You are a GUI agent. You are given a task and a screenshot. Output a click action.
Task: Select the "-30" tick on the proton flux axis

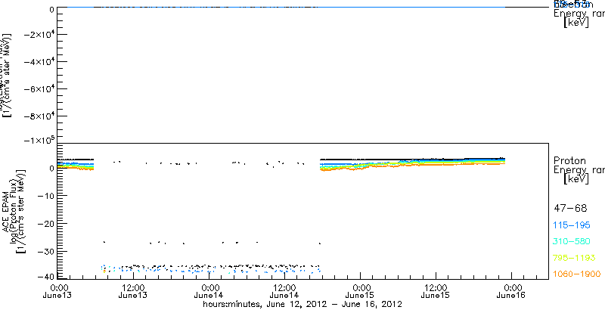[x=46, y=251]
